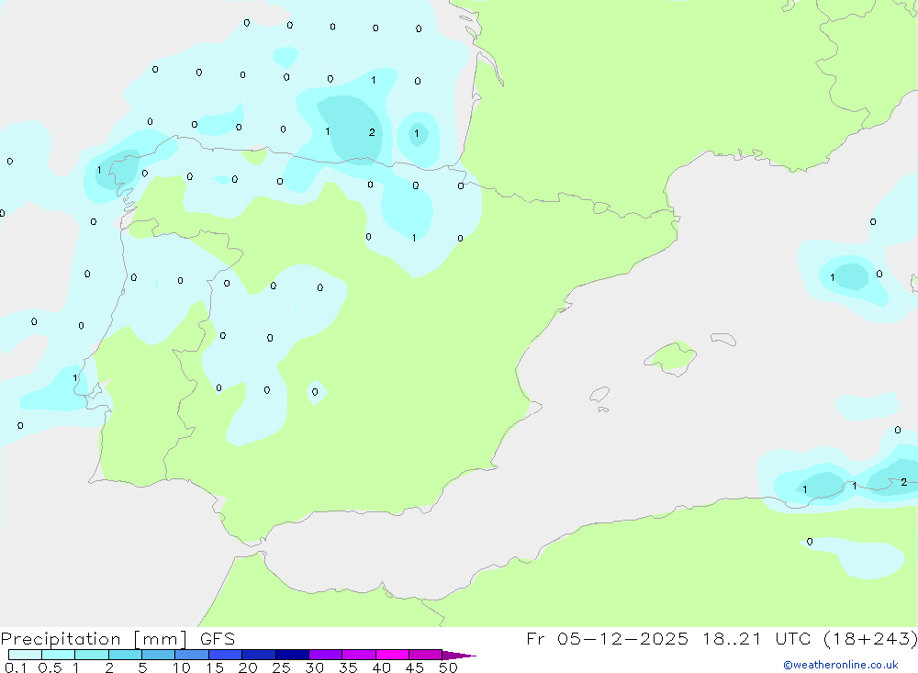Click the island of Mallorca on the map
Screen dimensions: 918x673
(671, 357)
